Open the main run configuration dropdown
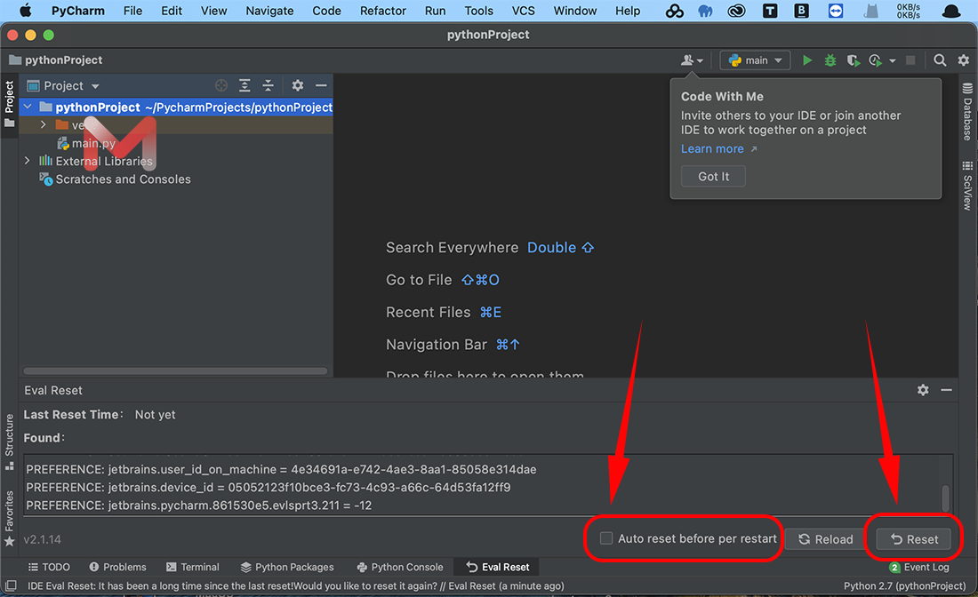 (x=755, y=60)
